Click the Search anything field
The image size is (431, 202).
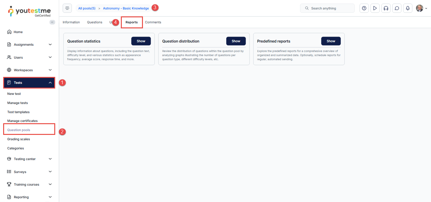pyautogui.click(x=327, y=8)
